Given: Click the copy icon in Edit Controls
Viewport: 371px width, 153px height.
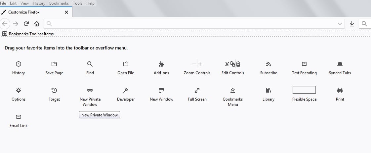Looking at the screenshot, I should point(233,64).
